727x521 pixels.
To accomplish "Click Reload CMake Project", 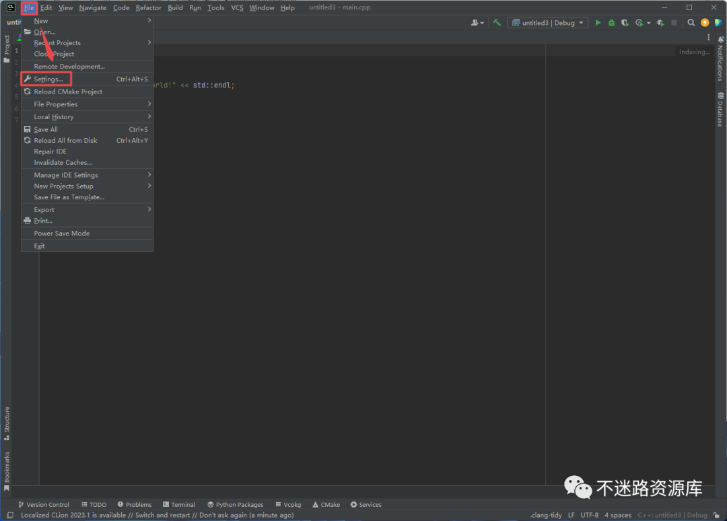I will (x=87, y=92).
